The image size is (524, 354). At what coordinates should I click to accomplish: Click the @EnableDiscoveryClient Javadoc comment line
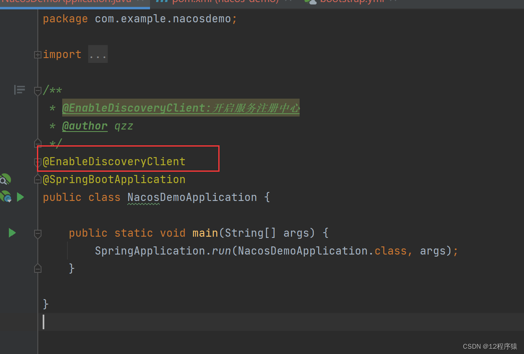181,108
